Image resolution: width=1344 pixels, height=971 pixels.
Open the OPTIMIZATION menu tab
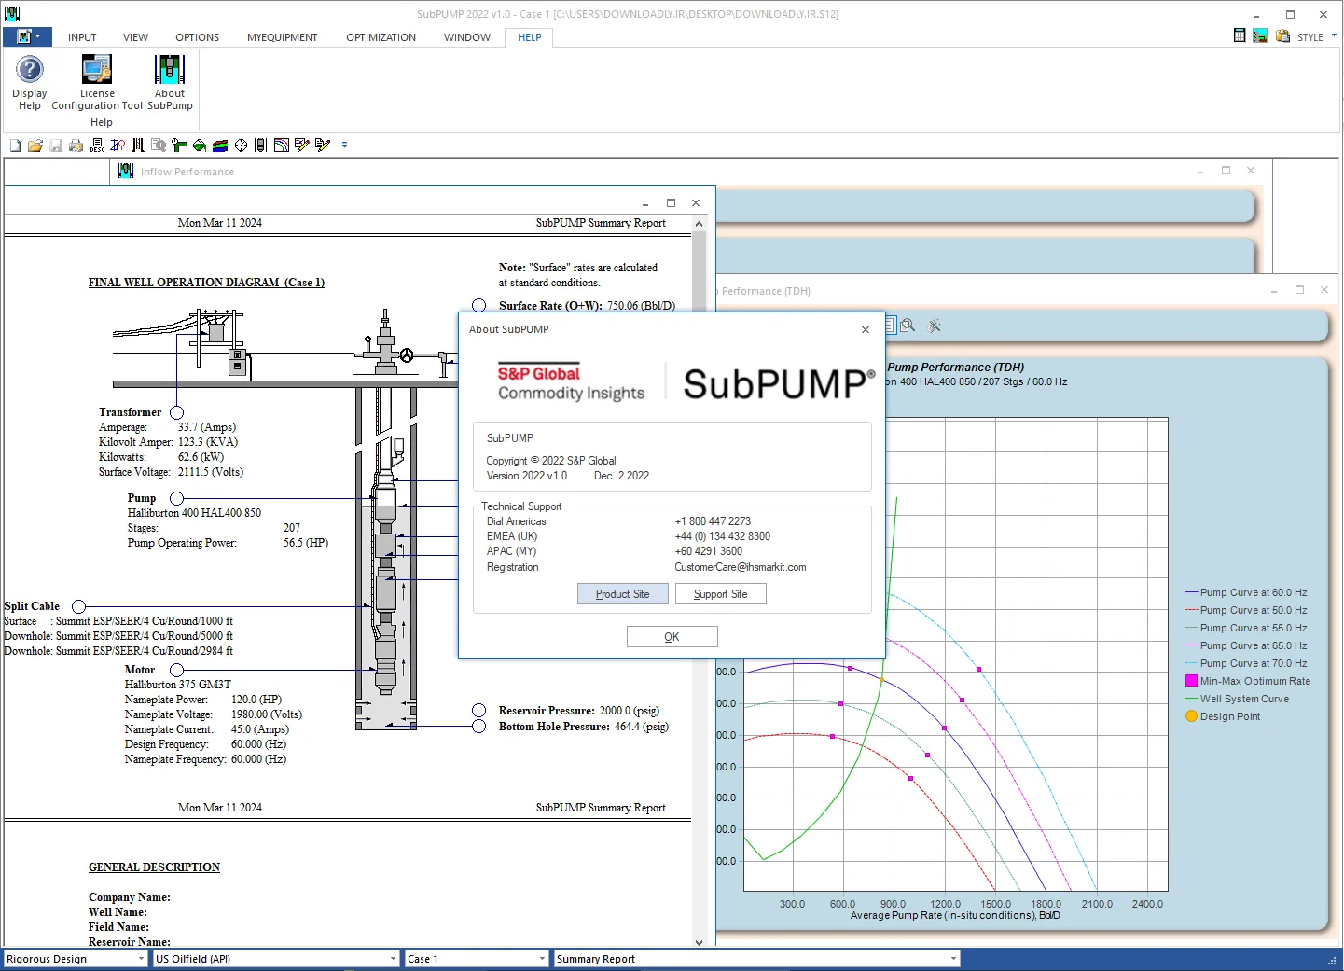tap(381, 37)
